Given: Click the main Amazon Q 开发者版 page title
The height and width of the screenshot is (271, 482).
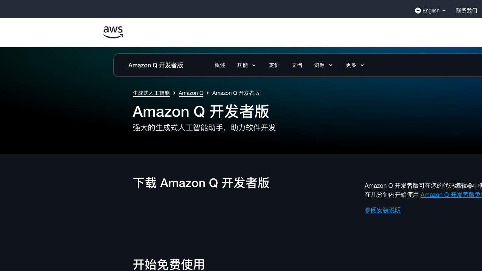Looking at the screenshot, I should [x=201, y=111].
